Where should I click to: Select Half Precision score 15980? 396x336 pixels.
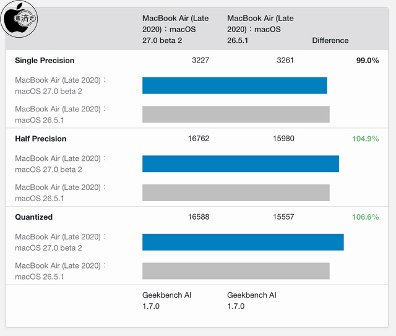[x=283, y=139]
